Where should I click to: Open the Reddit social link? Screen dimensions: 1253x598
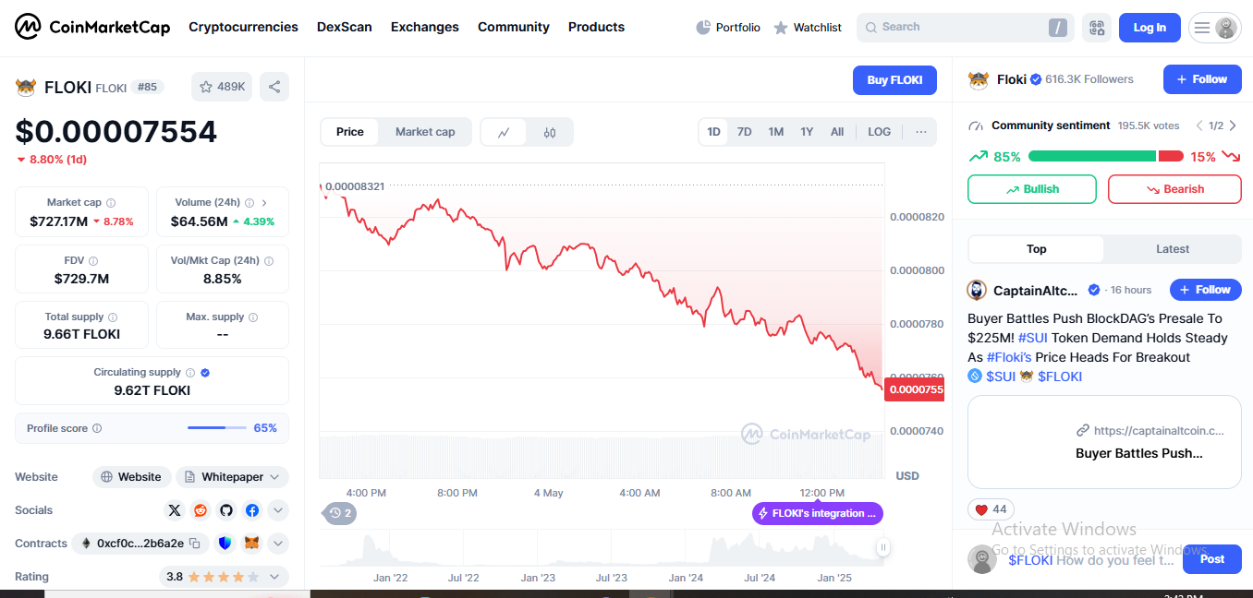[201, 510]
